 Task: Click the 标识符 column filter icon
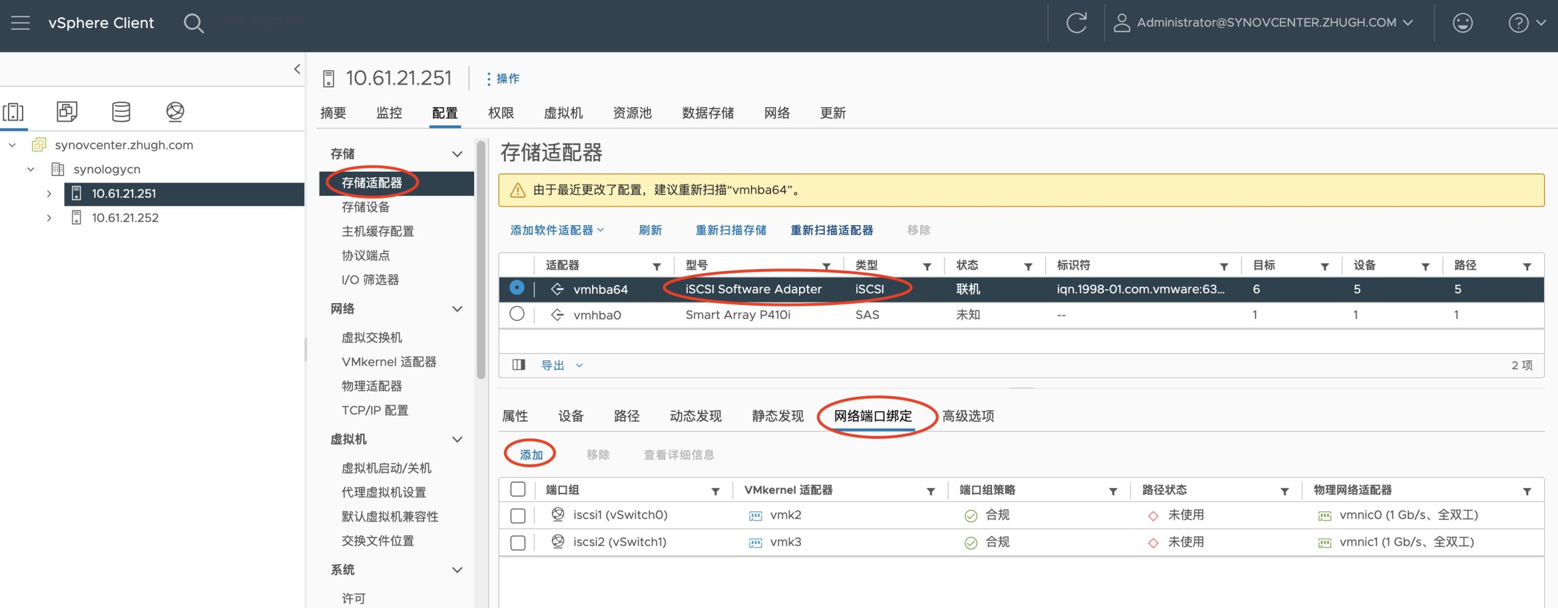(x=1224, y=267)
